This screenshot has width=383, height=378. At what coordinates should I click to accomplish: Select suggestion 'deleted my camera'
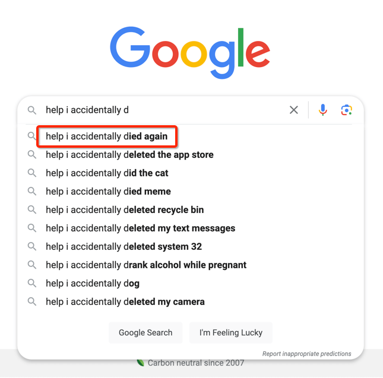coord(125,302)
